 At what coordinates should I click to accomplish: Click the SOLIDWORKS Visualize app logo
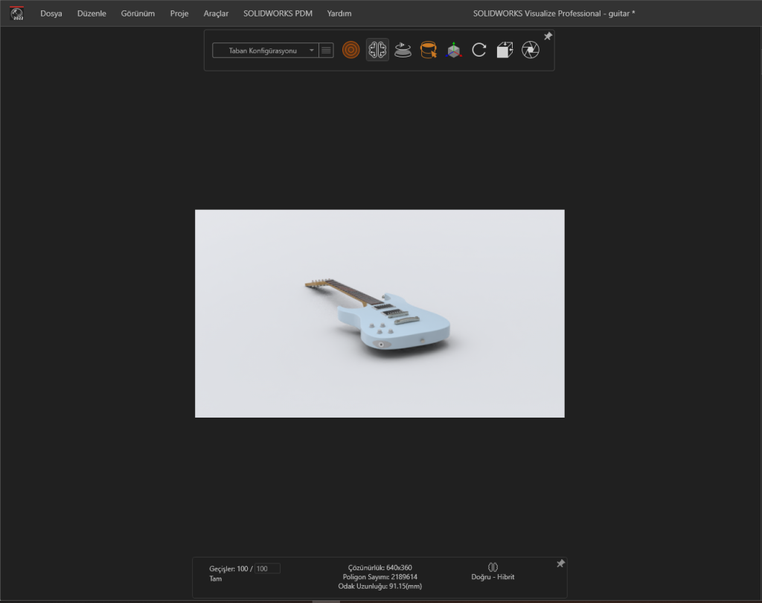click(x=16, y=13)
